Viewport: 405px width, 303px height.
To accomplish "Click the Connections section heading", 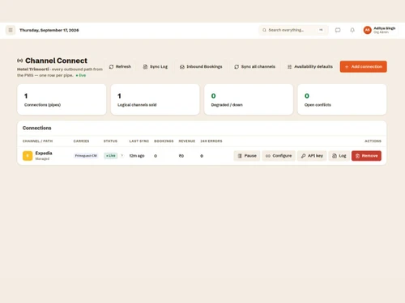I will 37,128.
